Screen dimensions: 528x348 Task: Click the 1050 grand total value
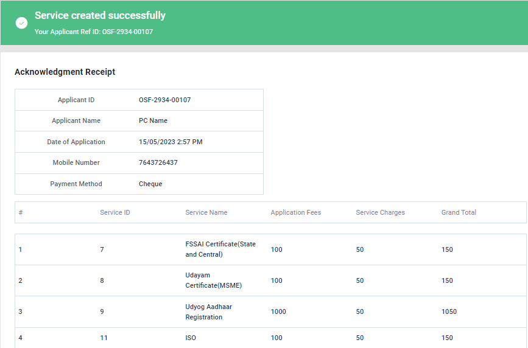449,311
